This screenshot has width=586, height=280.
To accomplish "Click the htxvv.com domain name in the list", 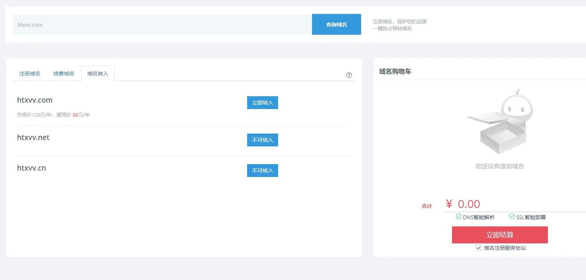I will [35, 100].
